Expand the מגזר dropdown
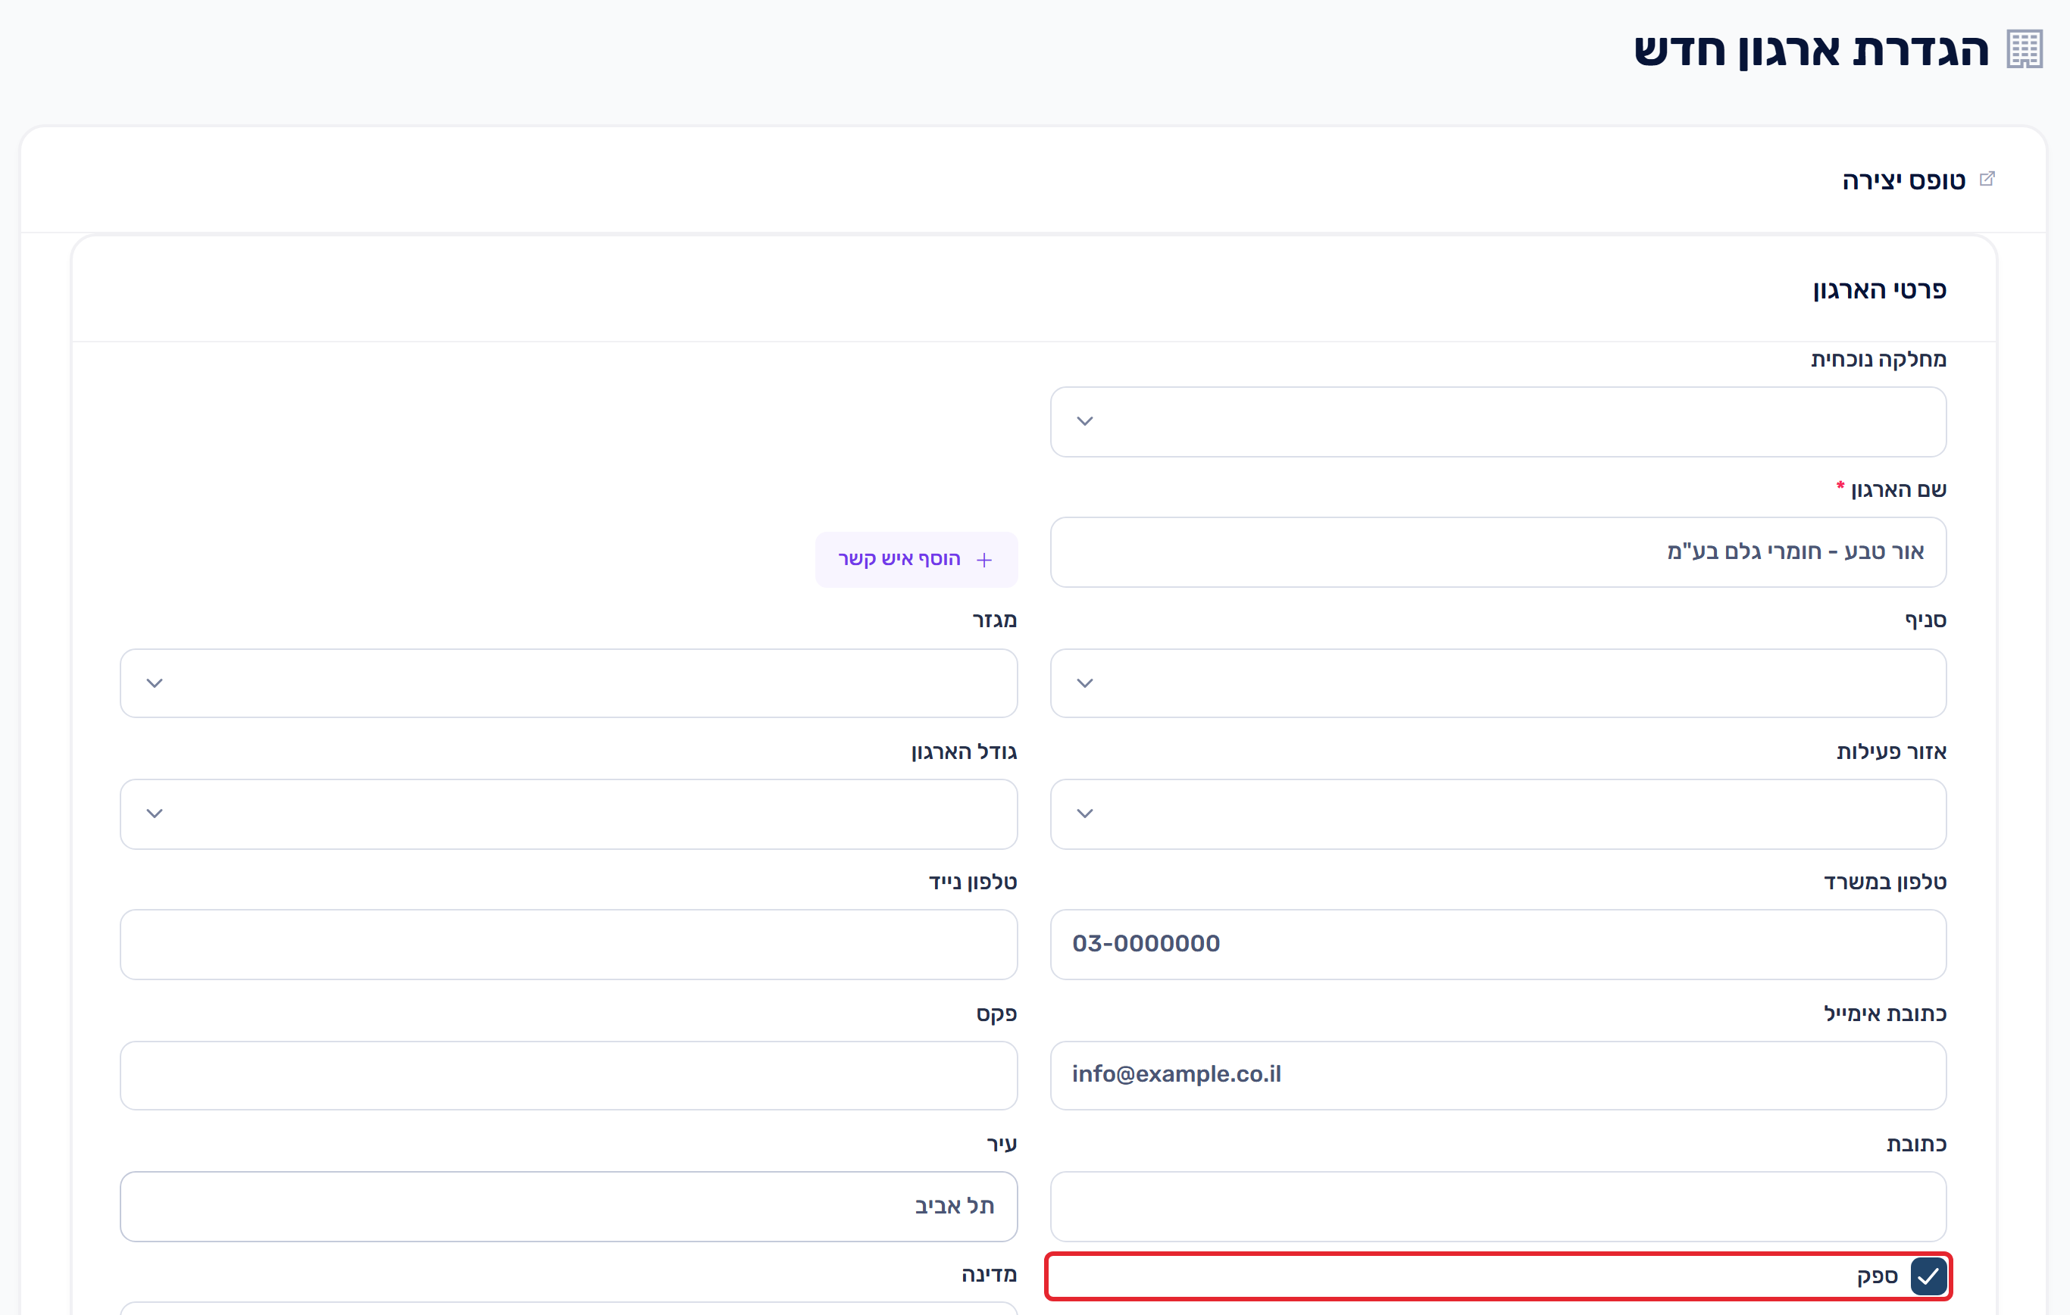The height and width of the screenshot is (1315, 2070). 568,683
